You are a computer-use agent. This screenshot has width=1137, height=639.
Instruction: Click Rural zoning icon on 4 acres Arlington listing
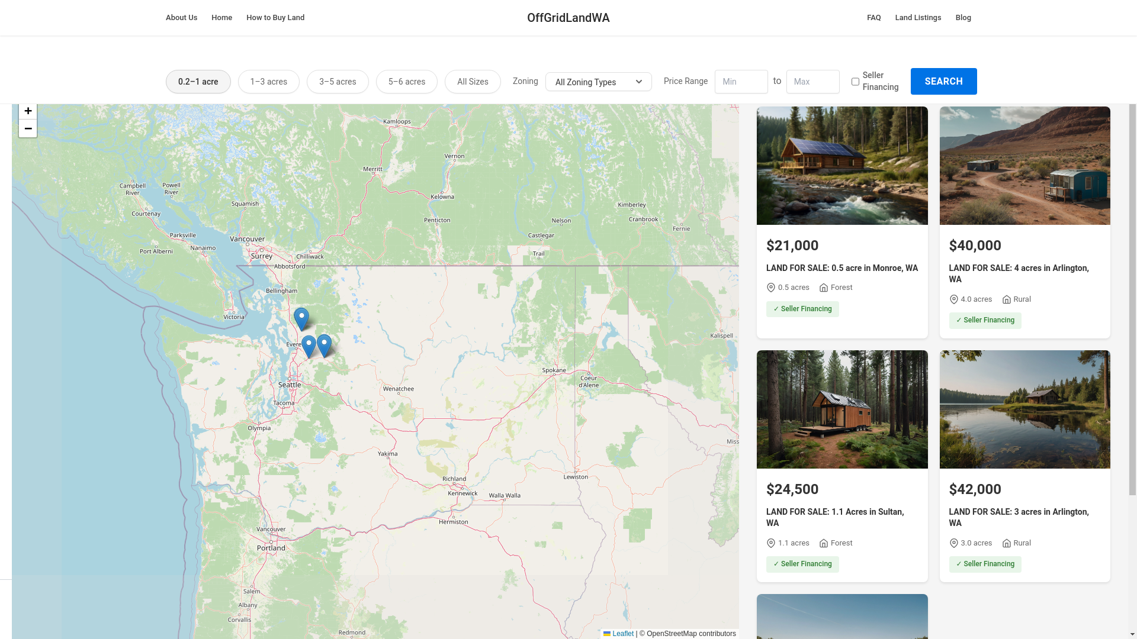[1007, 299]
